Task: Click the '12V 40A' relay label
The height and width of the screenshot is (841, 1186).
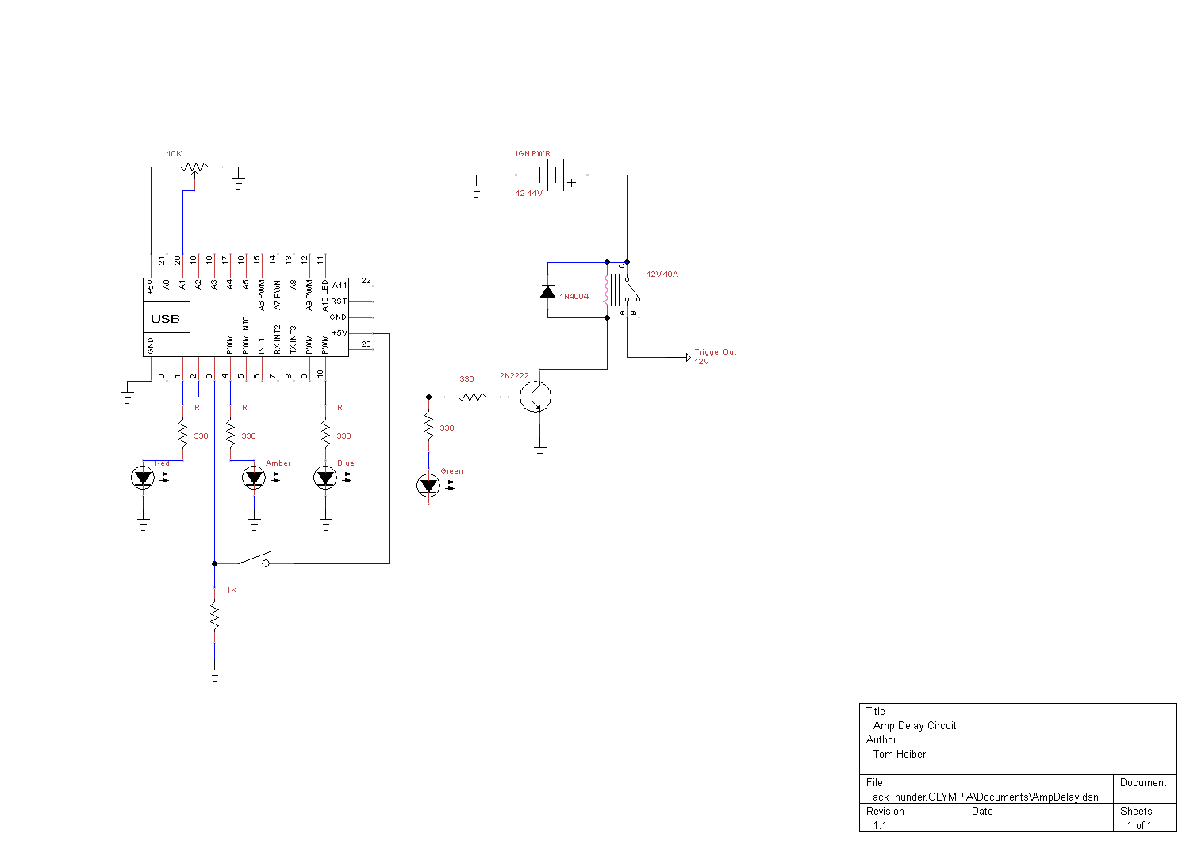Action: pyautogui.click(x=662, y=275)
